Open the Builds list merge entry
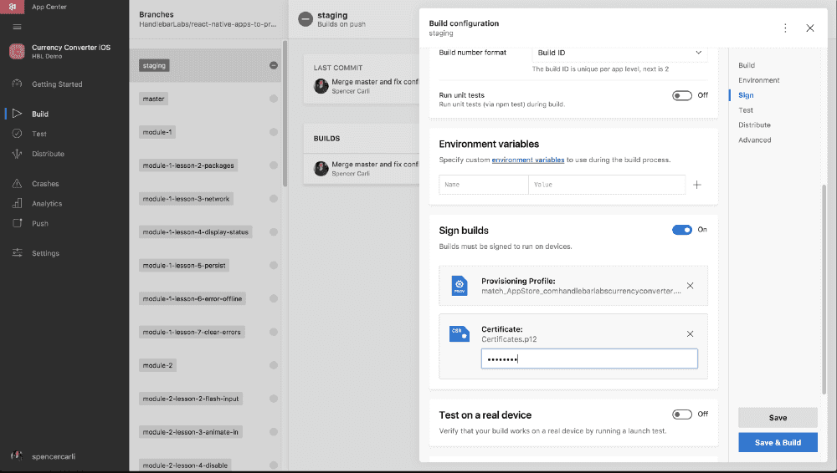Screen dimensions: 837x473 coord(362,169)
